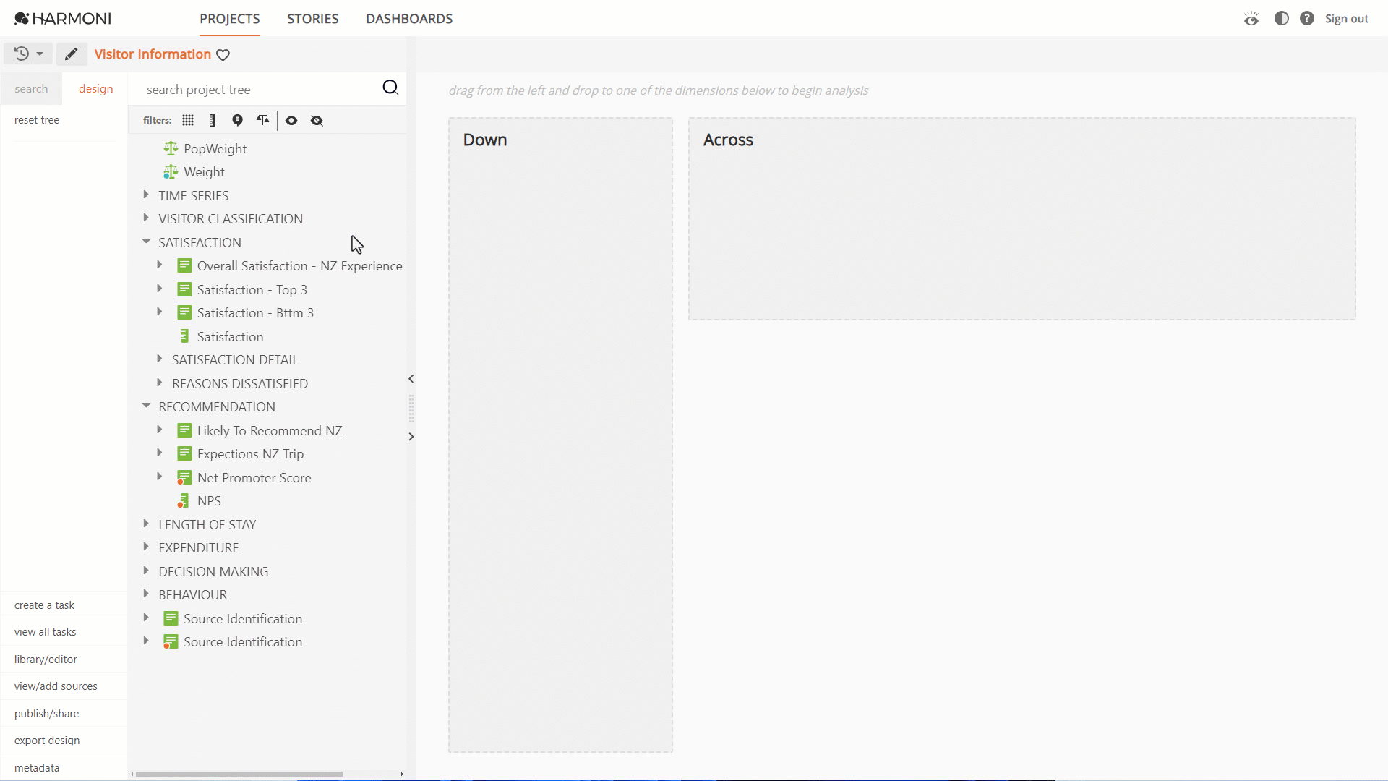Screen dimensions: 1388x781
Task: Click the tree panel horizontal scrollbar
Action: [239, 774]
